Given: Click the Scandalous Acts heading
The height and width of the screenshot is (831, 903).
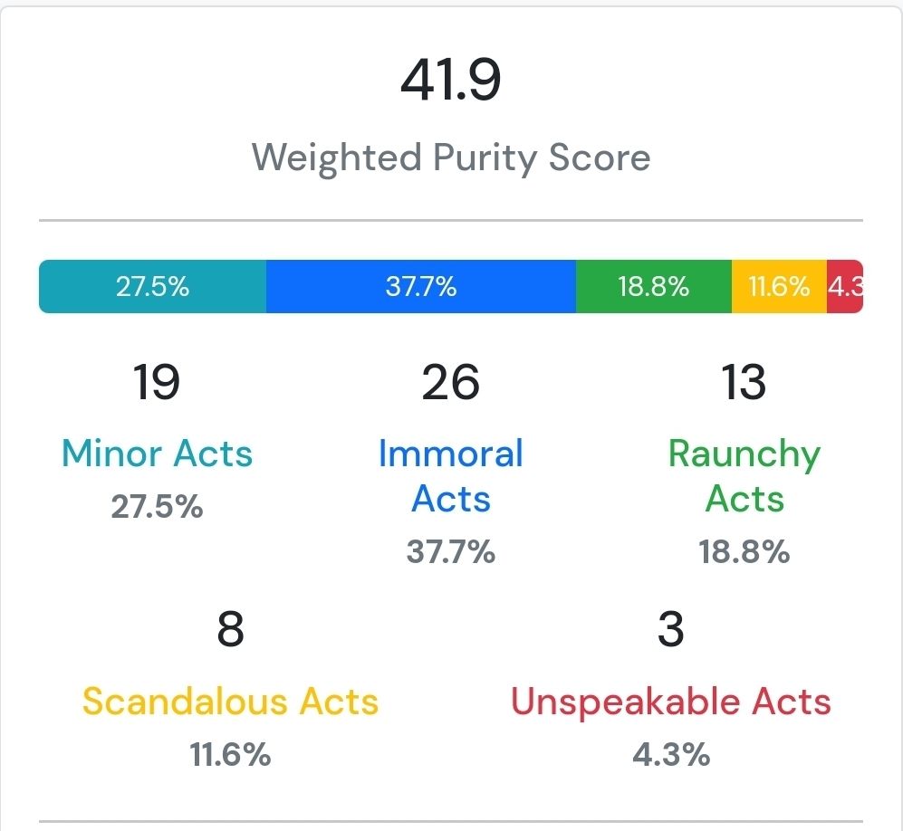Looking at the screenshot, I should coord(230,702).
